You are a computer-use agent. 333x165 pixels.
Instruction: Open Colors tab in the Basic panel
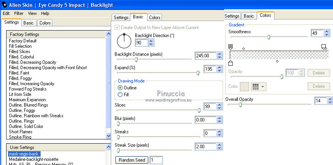pos(154,18)
